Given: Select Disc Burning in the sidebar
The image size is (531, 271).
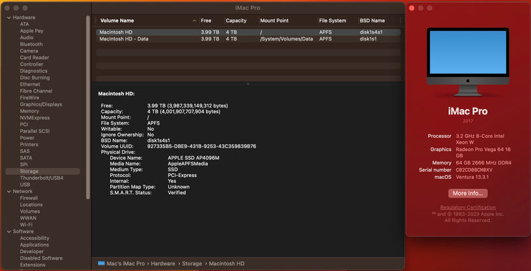Looking at the screenshot, I should (x=35, y=78).
